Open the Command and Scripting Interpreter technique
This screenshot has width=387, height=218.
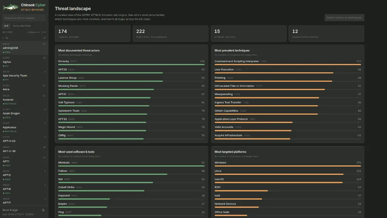[288, 63]
